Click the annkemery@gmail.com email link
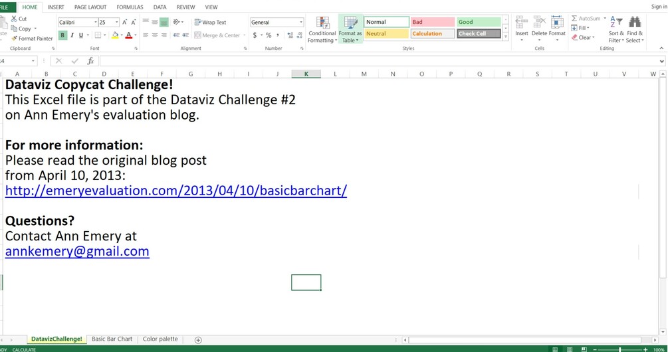This screenshot has width=668, height=352. [77, 251]
